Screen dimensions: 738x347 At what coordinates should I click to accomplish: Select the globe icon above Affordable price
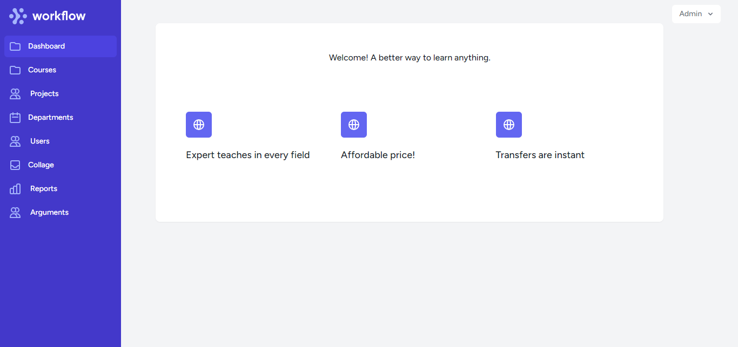click(354, 125)
